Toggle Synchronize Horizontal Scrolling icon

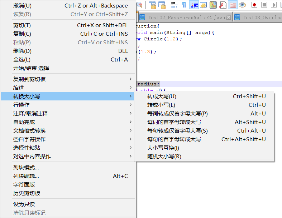tap(162, 5)
